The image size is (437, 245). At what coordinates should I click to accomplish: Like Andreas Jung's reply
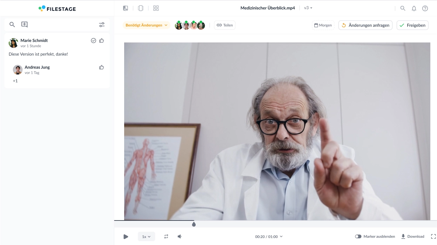pyautogui.click(x=102, y=67)
